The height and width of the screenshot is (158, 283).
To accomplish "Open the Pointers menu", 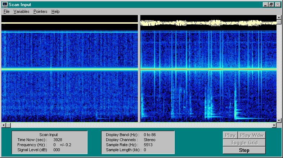I will 40,11.
